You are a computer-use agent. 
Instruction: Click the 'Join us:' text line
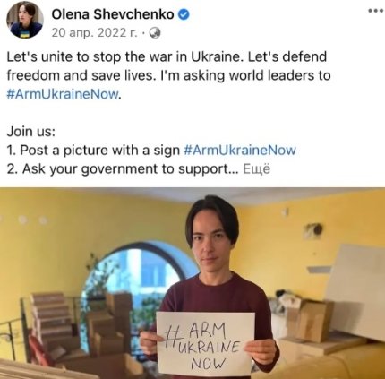click(x=31, y=132)
